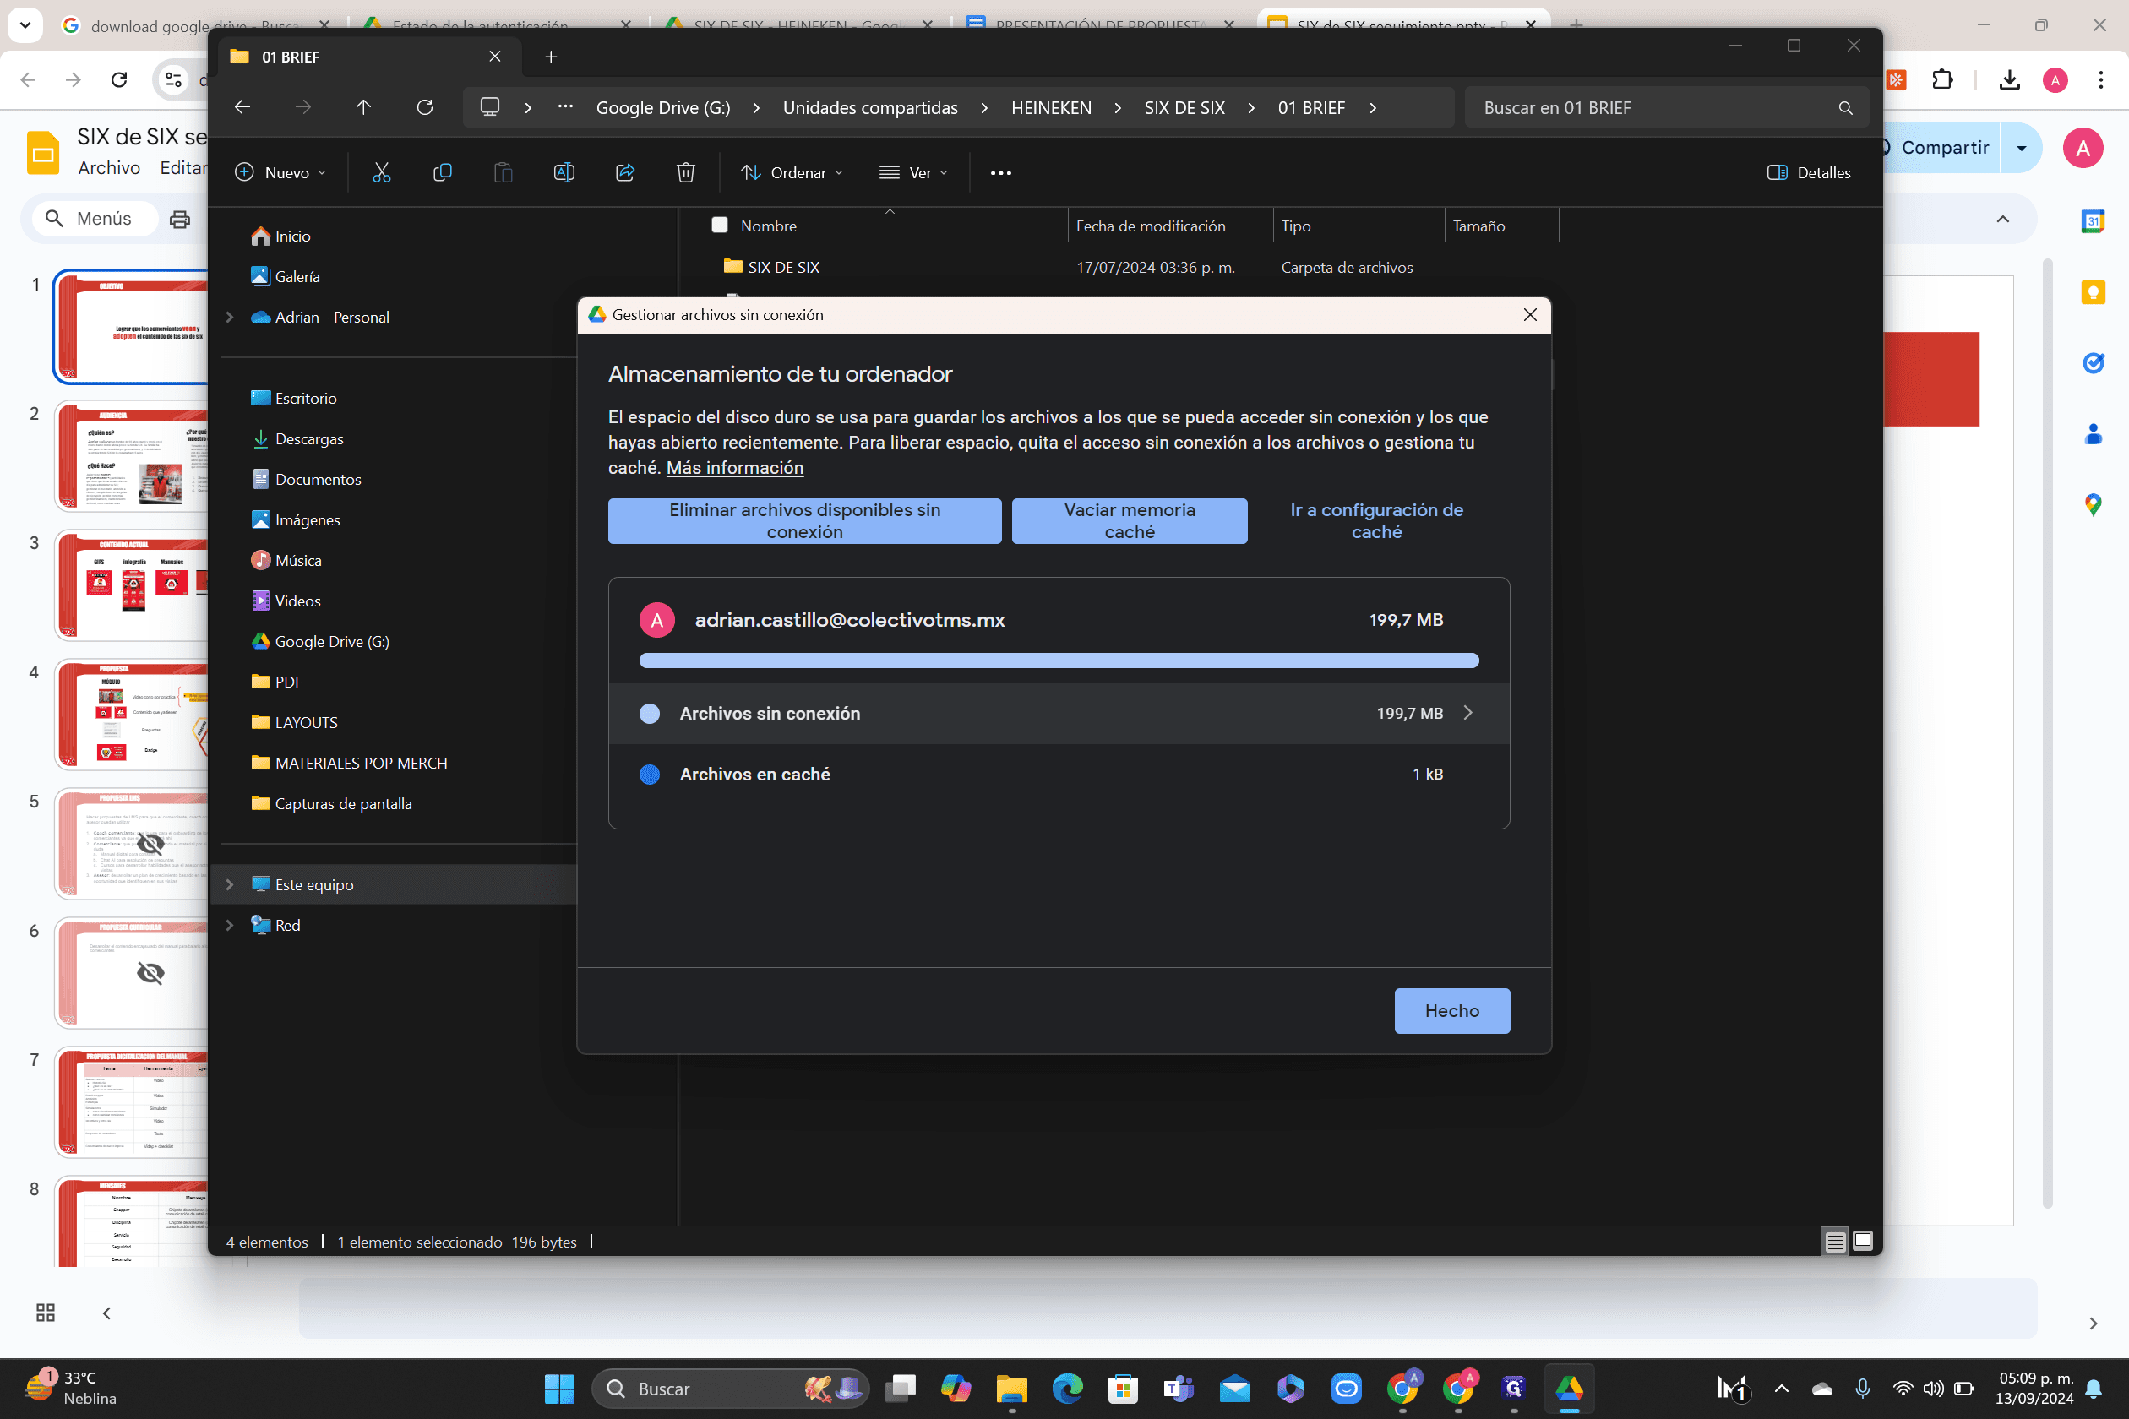Image resolution: width=2129 pixels, height=1419 pixels.
Task: Click the three-dot more options in Explorer toolbar
Action: 1000,173
